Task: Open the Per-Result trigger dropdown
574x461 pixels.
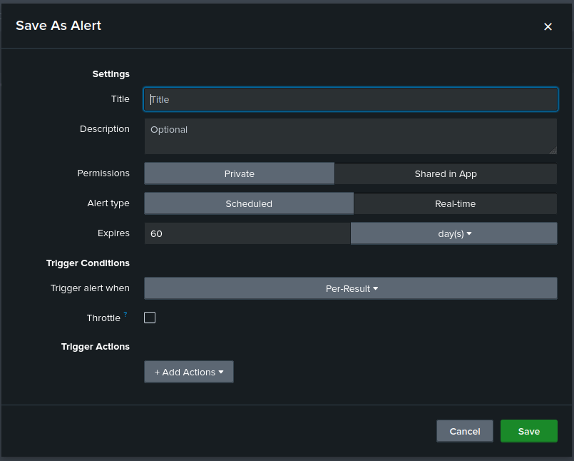Action: point(351,288)
